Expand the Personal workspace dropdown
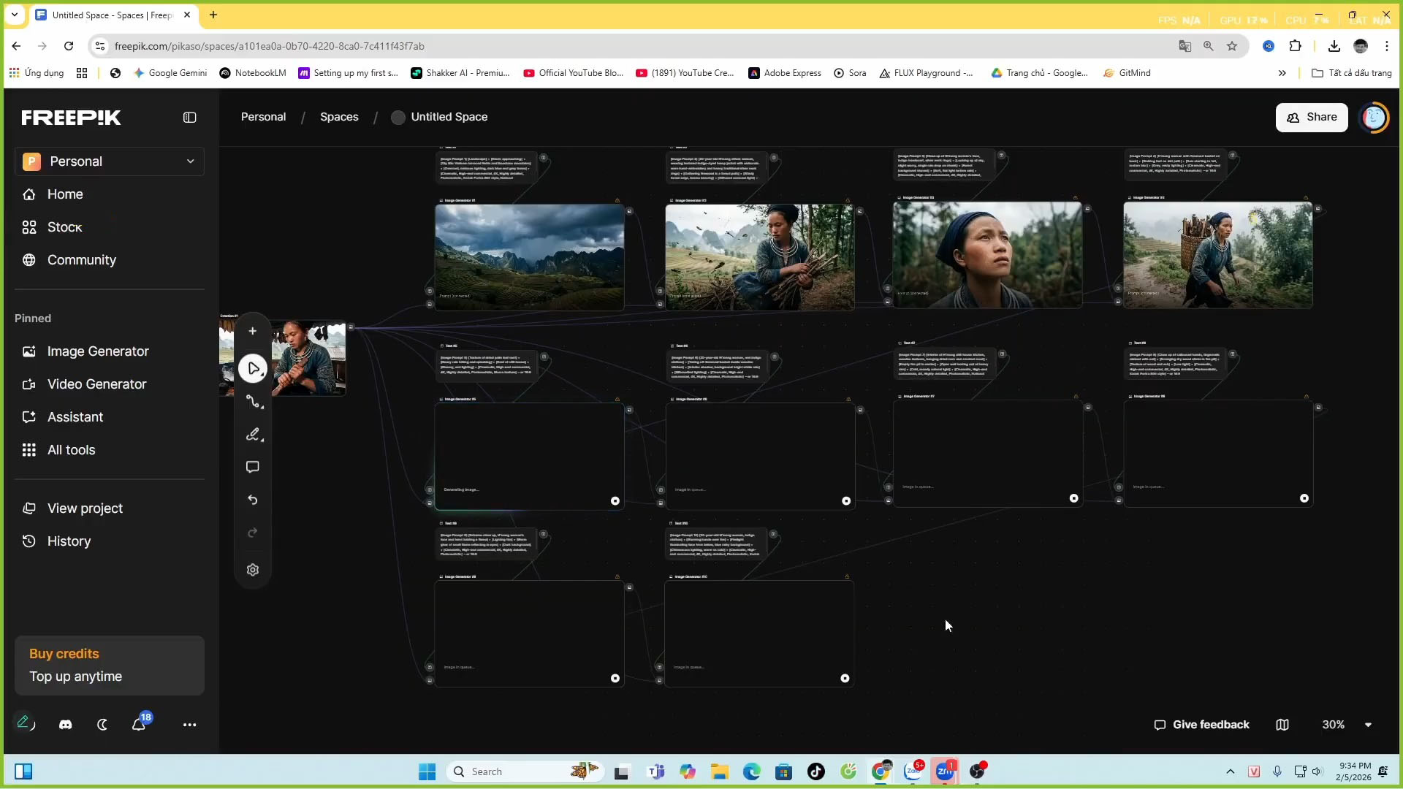 [190, 161]
